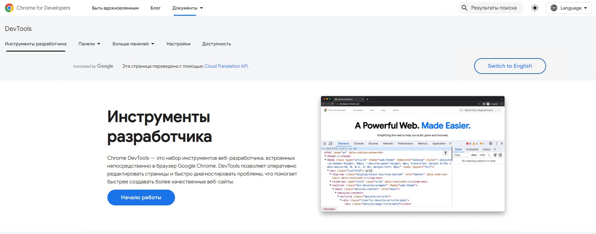This screenshot has height=234, width=596.
Task: Toggle the light/dark theme sun icon
Action: click(535, 8)
